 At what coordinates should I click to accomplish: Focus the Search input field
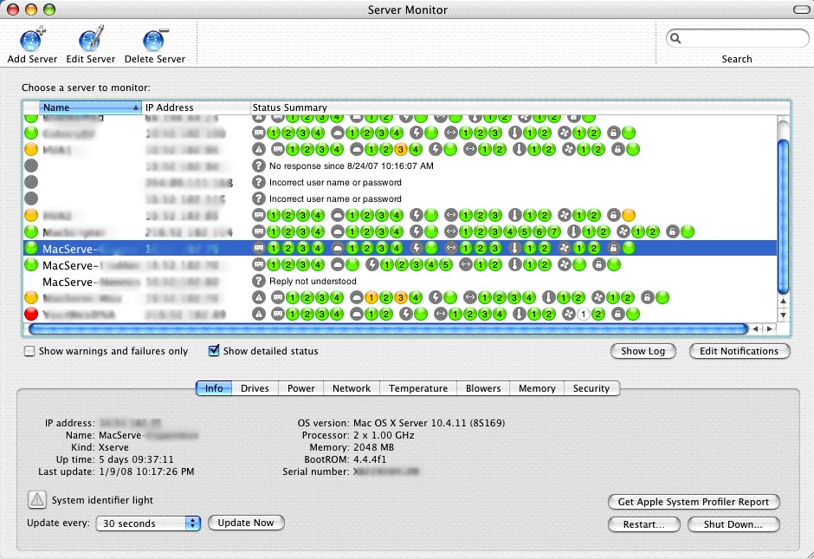737,38
